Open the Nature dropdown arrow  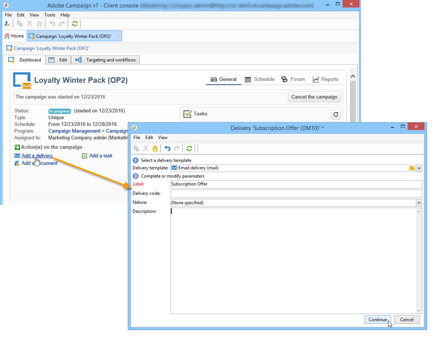coord(419,203)
